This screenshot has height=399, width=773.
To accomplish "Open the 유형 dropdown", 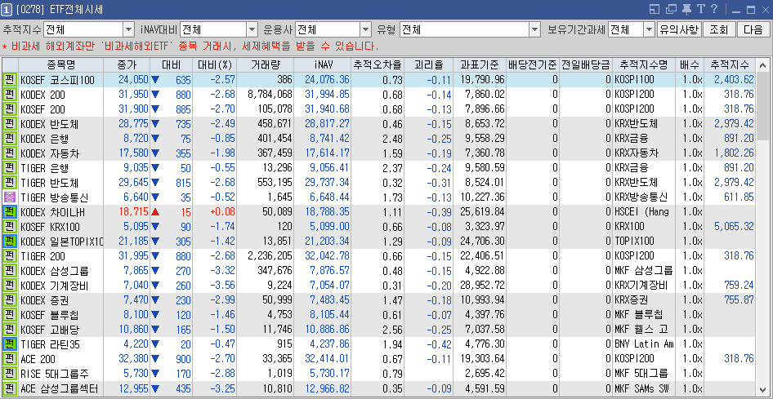I will tap(535, 29).
